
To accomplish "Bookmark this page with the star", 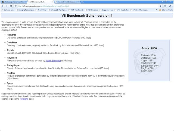I will 16,6.
